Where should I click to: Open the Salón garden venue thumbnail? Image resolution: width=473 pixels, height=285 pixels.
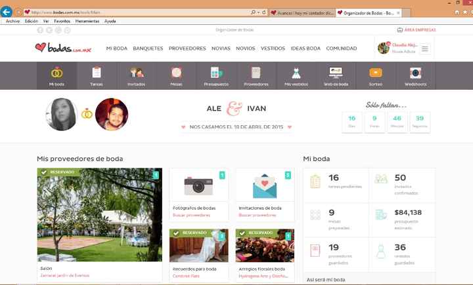[x=99, y=215]
